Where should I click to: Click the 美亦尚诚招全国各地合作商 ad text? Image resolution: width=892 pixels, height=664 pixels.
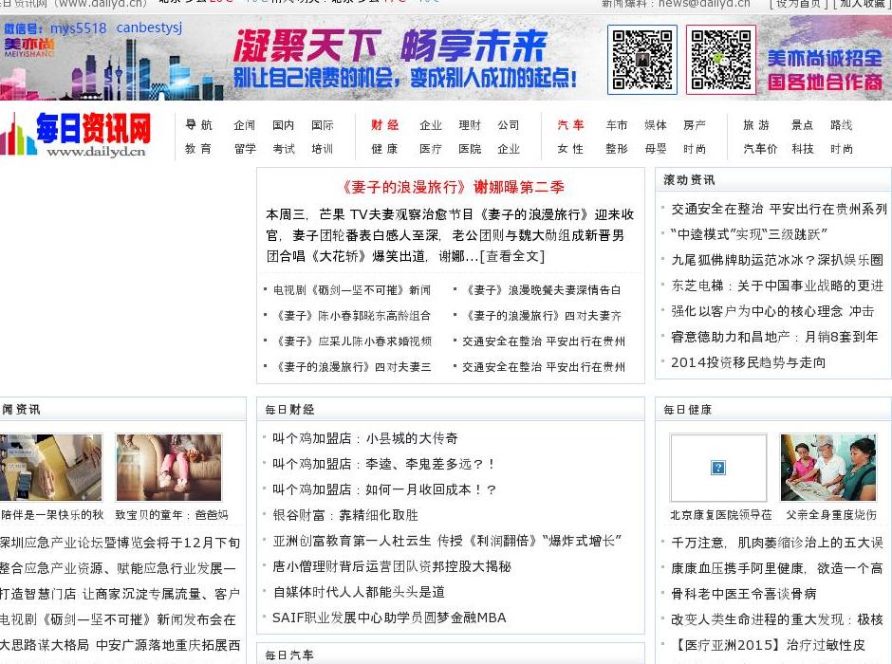click(825, 69)
